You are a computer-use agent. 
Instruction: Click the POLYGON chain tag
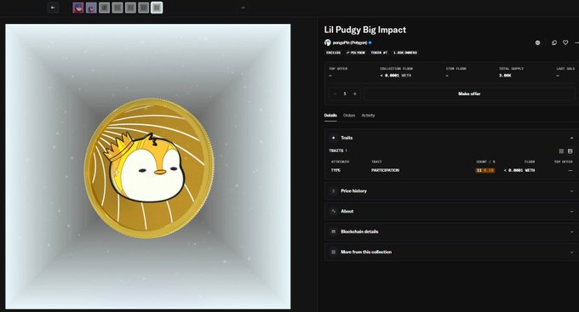coord(356,53)
